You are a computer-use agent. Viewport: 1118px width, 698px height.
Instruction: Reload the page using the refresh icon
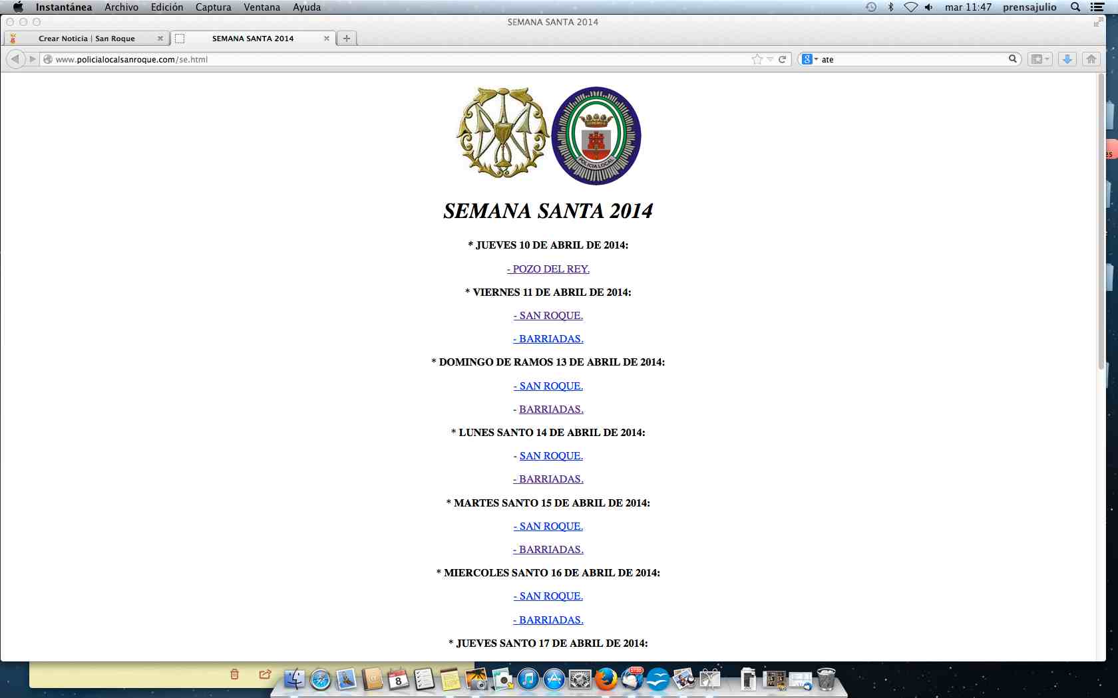[783, 59]
